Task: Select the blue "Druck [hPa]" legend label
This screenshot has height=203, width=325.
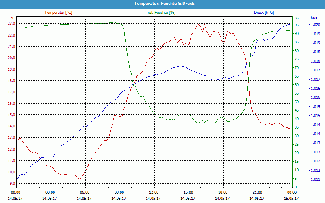Action: (264, 13)
